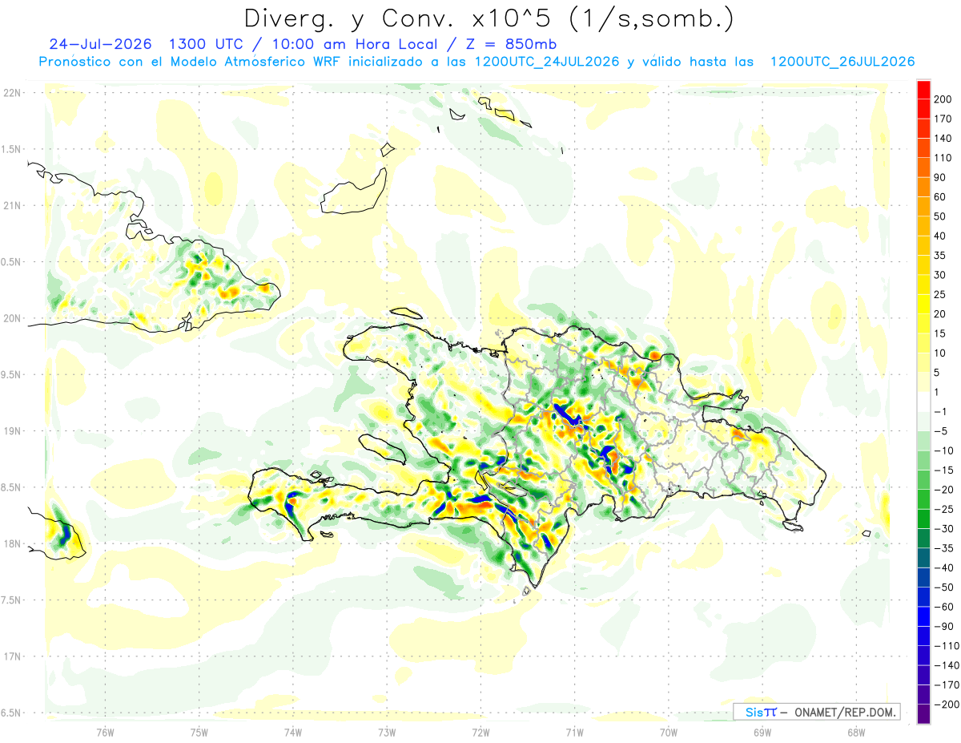Click the 74W longitude label
Screen dimensions: 961x743
[292, 733]
